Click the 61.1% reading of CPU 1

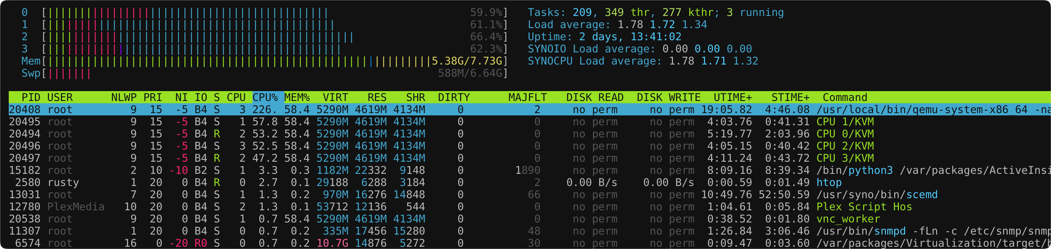pyautogui.click(x=486, y=25)
